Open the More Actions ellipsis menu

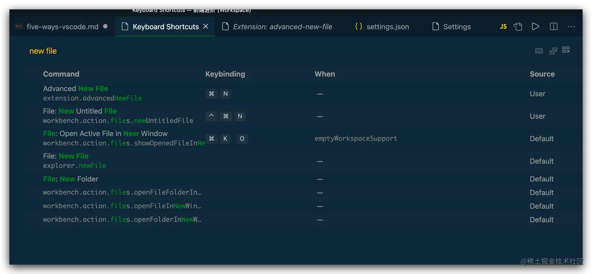point(572,26)
